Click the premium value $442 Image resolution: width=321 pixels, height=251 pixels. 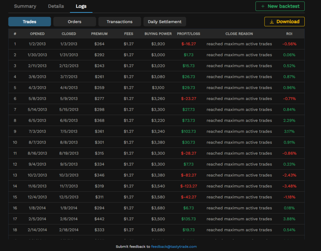tap(99, 219)
